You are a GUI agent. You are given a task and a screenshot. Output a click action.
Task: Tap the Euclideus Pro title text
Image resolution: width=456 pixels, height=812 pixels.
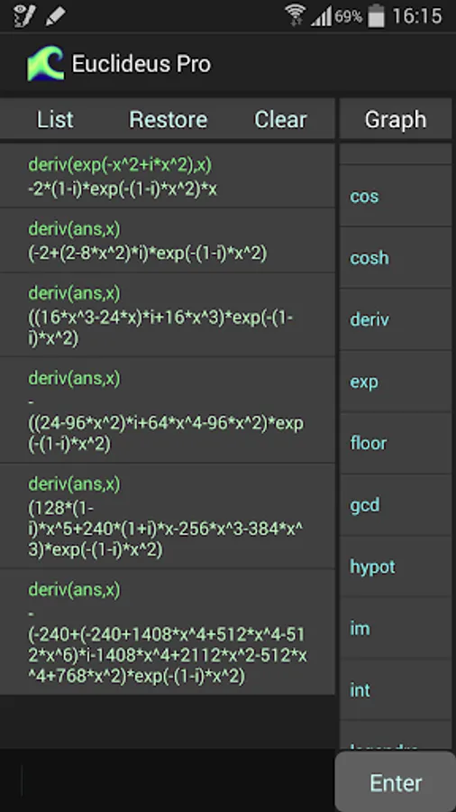141,64
